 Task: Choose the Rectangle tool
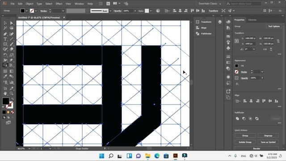(x=5, y=44)
